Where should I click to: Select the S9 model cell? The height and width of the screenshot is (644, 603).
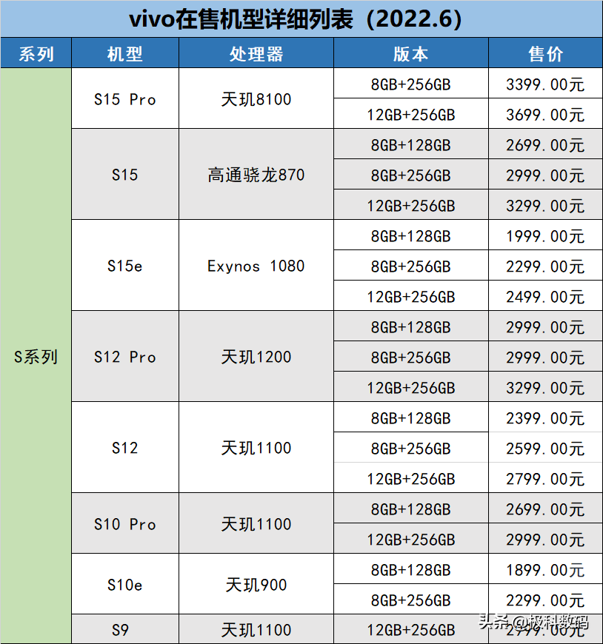pyautogui.click(x=125, y=629)
